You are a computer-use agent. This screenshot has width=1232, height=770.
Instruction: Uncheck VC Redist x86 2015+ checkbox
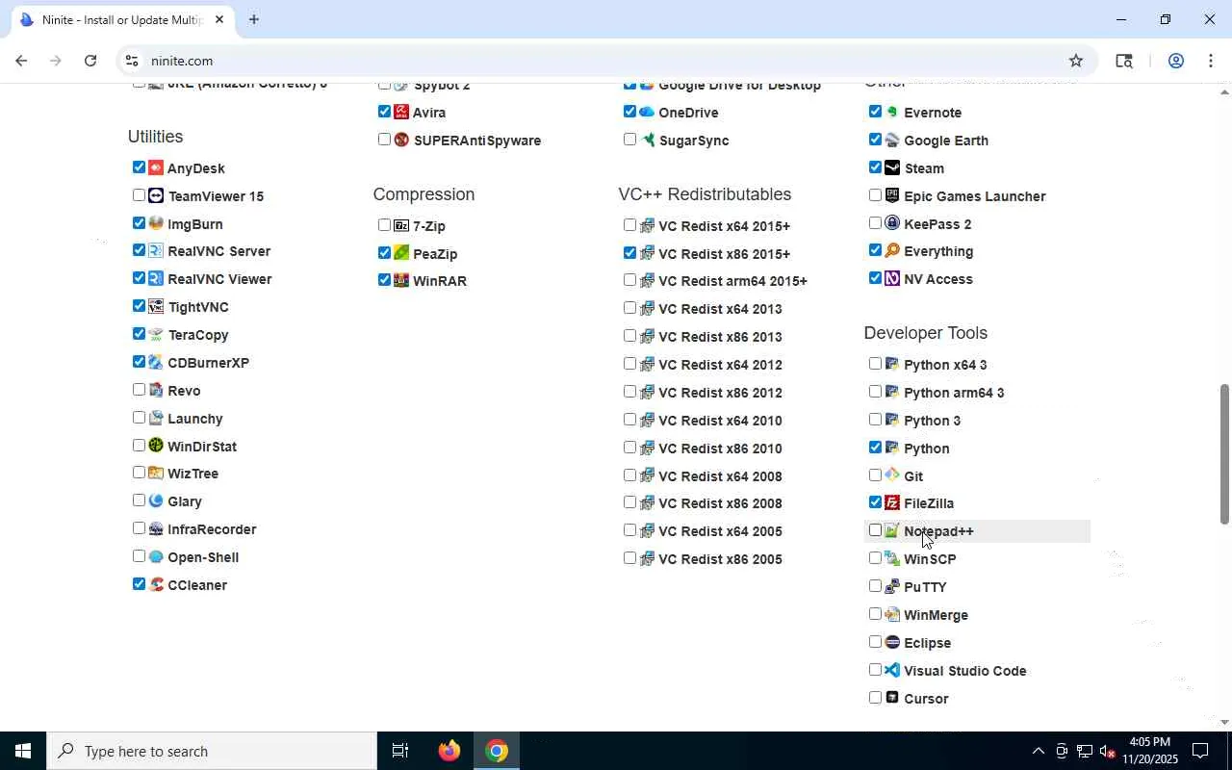click(x=629, y=253)
